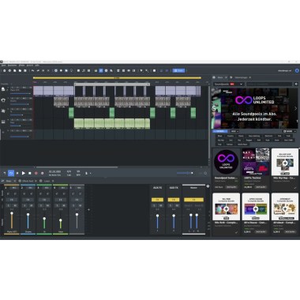Screen dimensions: 300x300
Task: Toggle the yellow FX button on the Master channel
Action: [x=193, y=200]
